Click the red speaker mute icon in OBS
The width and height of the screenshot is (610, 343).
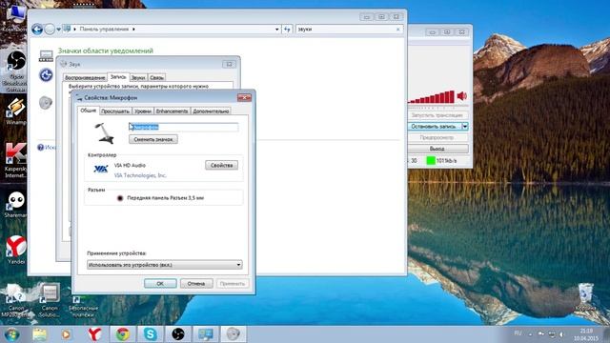tap(461, 95)
